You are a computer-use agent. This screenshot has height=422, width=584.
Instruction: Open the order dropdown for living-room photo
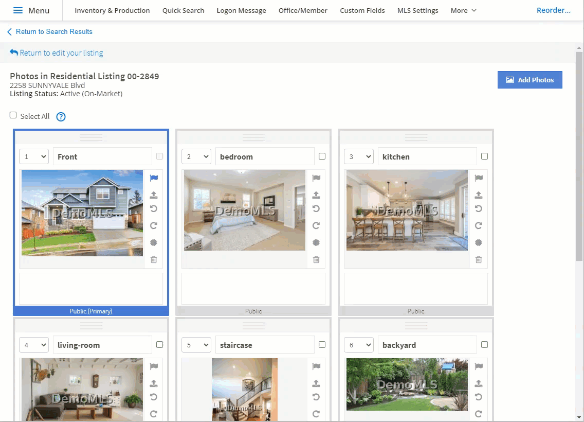click(34, 345)
